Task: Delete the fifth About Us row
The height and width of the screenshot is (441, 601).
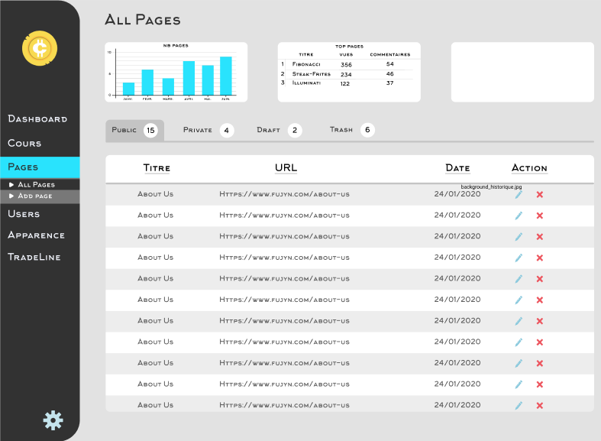Action: pos(540,279)
